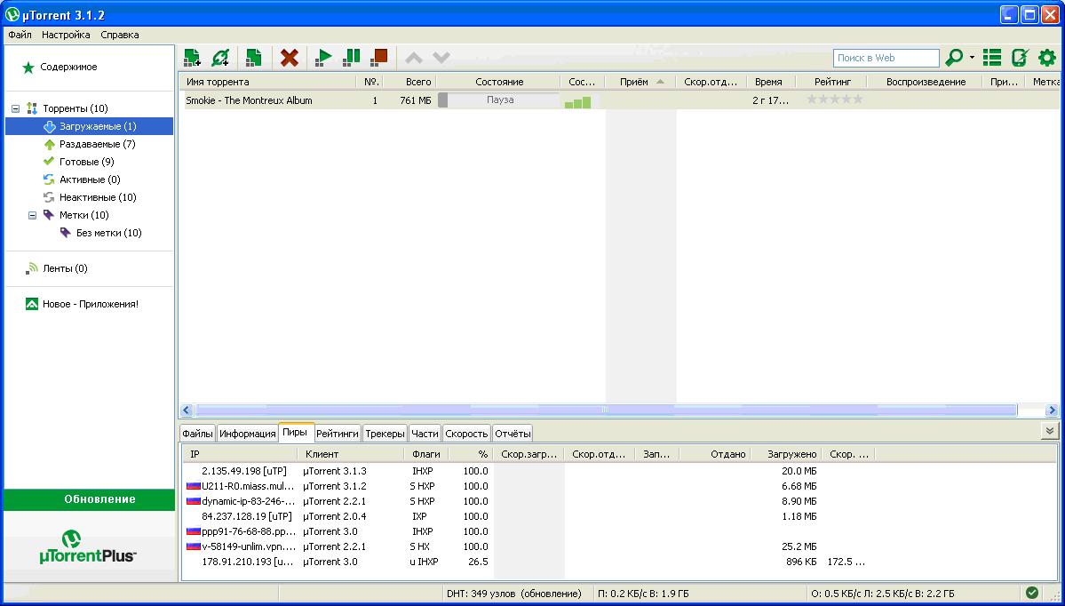The image size is (1065, 606).
Task: Sort by the Рейтинг column header
Action: pyautogui.click(x=832, y=82)
